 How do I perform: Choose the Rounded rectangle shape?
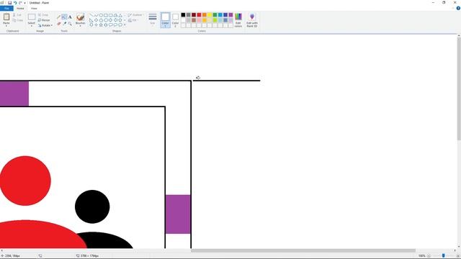point(110,15)
